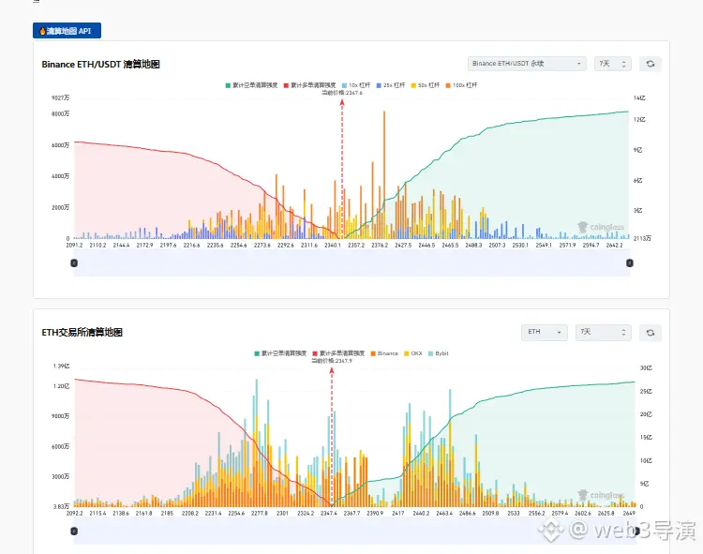The image size is (703, 554).
Task: Click the flame icon on API button
Action: coord(42,31)
